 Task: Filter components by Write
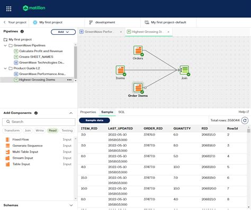pyautogui.click(x=40, y=130)
